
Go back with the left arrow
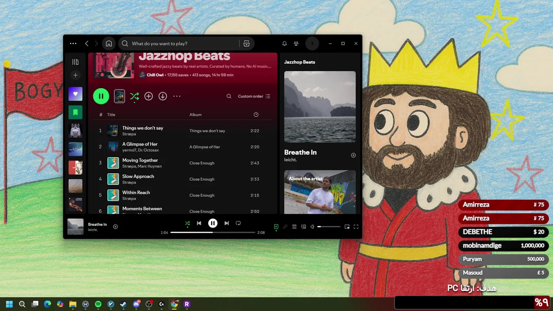(x=87, y=44)
